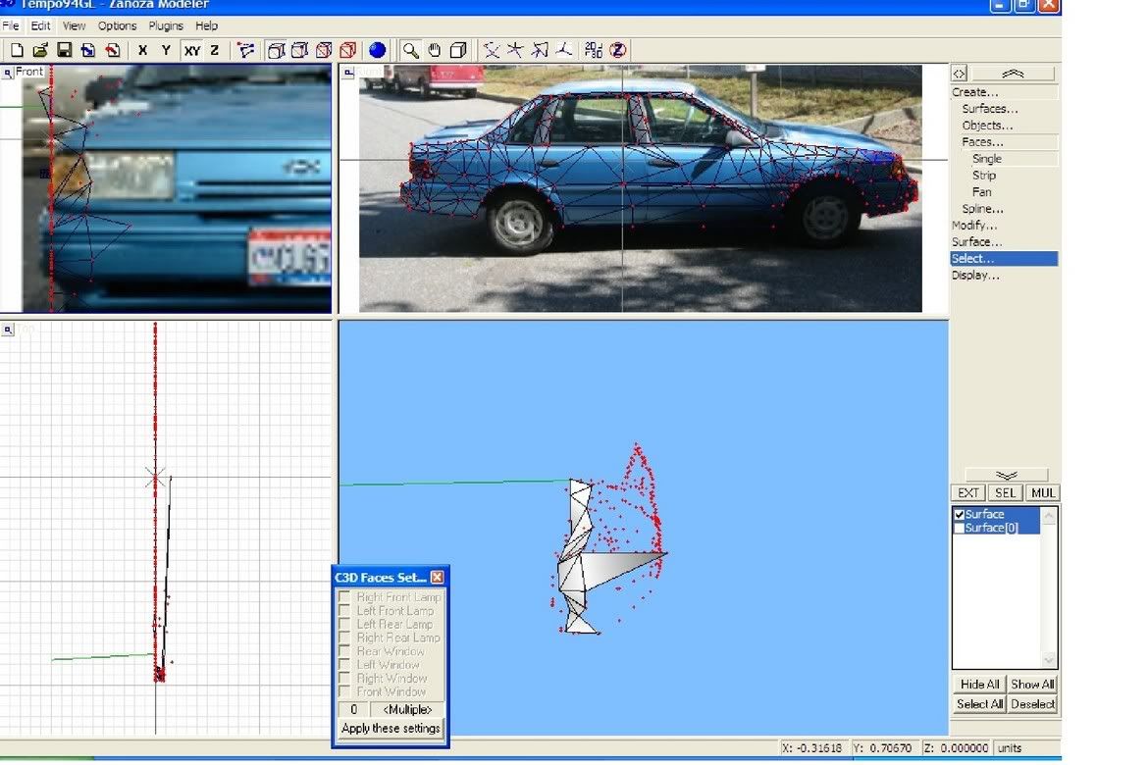Image resolution: width=1148 pixels, height=765 pixels.
Task: Expand the Create... command group
Action: click(x=974, y=92)
